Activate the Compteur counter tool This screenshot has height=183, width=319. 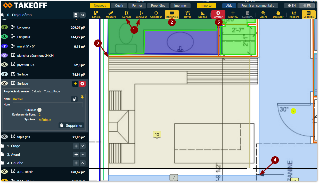[x=156, y=14]
